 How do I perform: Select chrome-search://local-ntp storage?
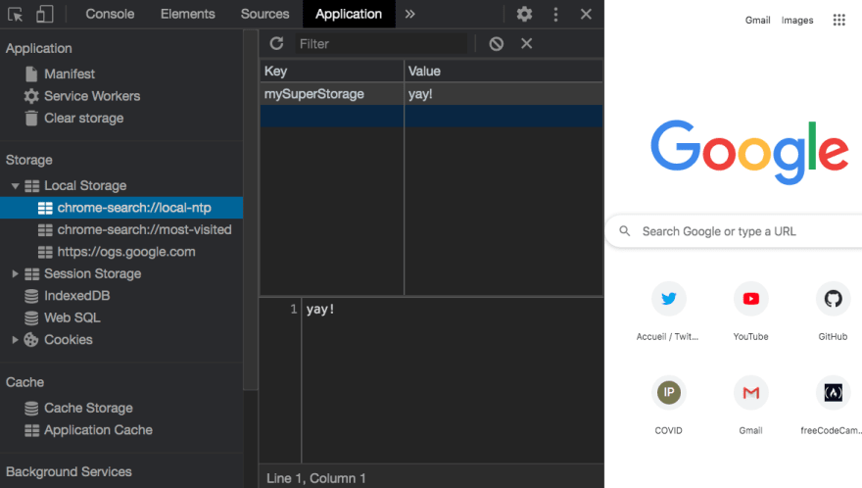click(x=121, y=208)
